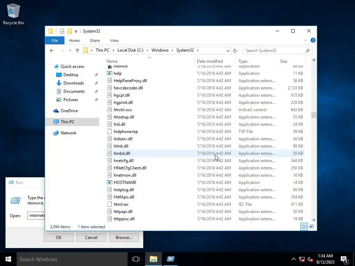Viewport: 355px width, 266px height.
Task: Switch to Details view layout button
Action: click(304, 227)
